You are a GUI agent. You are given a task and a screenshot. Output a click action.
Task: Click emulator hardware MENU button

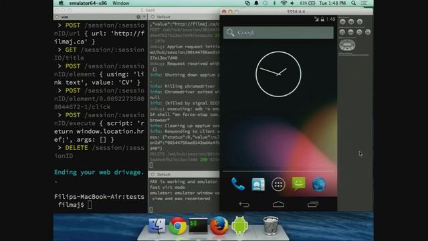(x=350, y=32)
